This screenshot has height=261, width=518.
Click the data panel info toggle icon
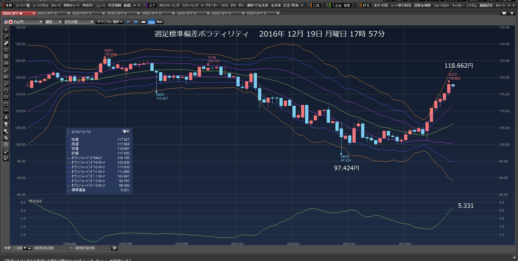(x=126, y=131)
